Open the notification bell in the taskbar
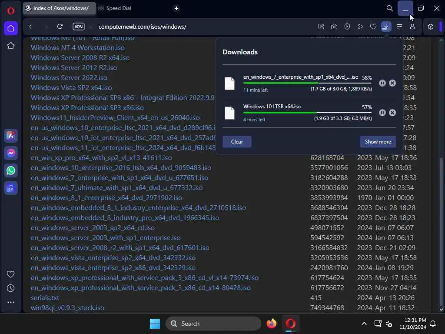This screenshot has height=334, width=445. coord(433,324)
